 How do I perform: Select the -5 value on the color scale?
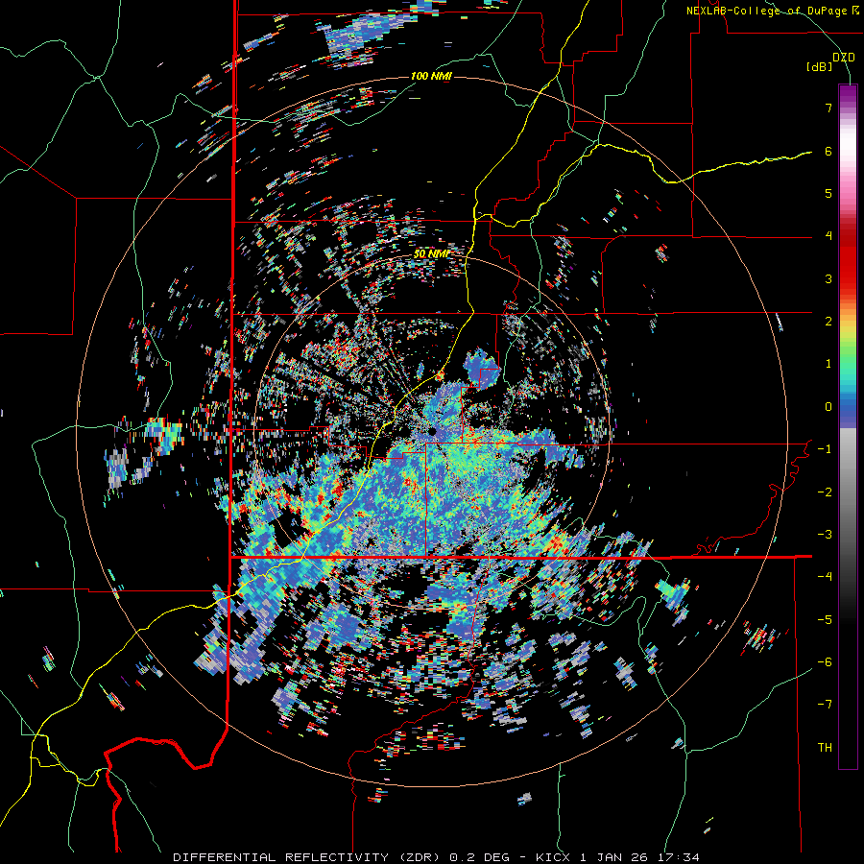(825, 620)
